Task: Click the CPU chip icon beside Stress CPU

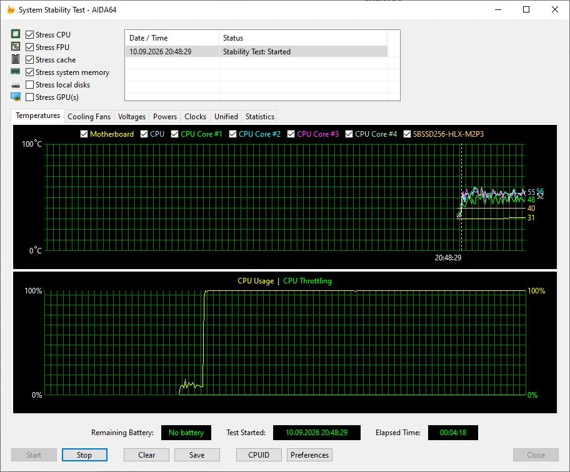Action: (x=15, y=34)
